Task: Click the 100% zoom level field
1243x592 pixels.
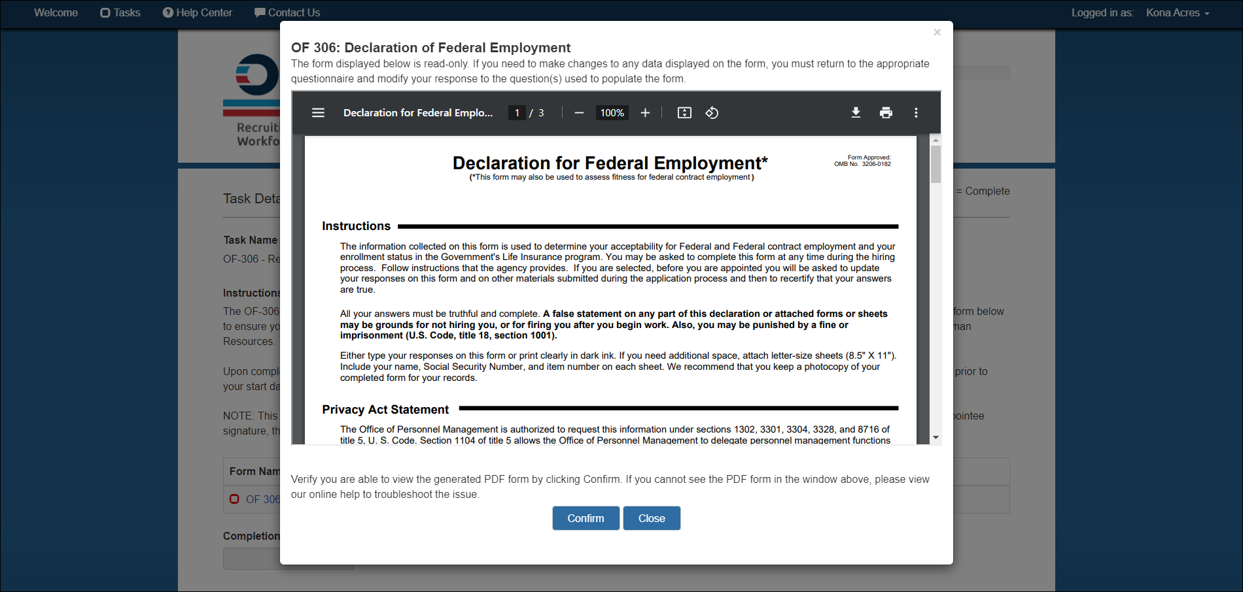Action: click(612, 113)
